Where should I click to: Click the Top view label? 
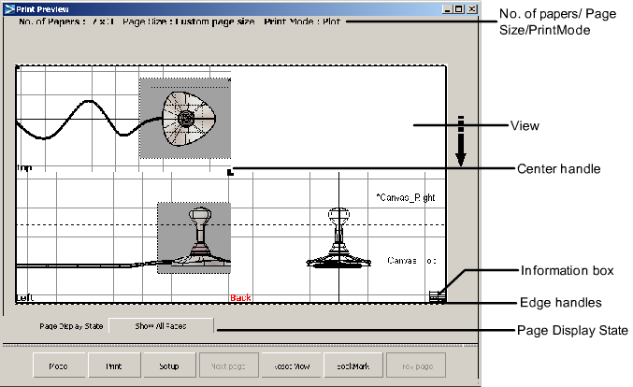(x=24, y=167)
